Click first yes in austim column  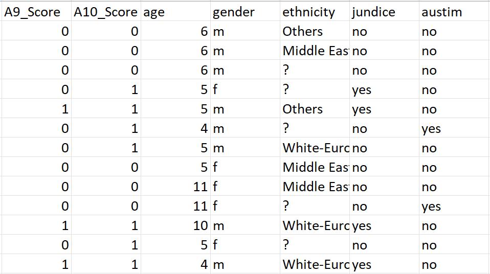pos(454,128)
